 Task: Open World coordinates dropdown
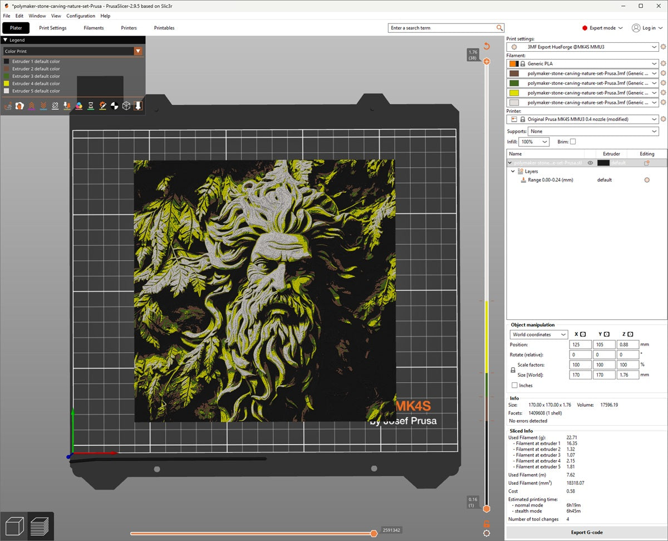(x=539, y=334)
